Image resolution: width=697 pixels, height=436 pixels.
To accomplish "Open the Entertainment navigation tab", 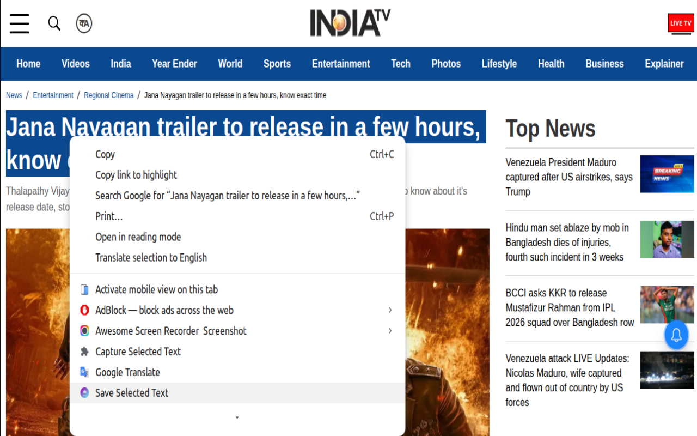I will click(x=341, y=64).
